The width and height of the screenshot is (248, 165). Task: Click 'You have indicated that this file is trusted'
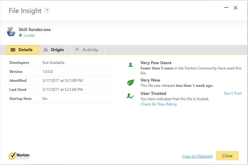tap(174, 99)
